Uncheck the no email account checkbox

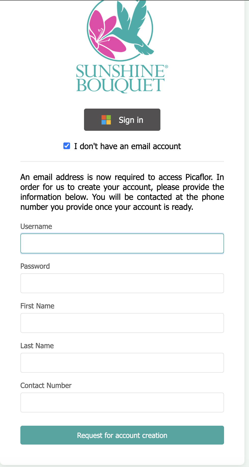67,146
